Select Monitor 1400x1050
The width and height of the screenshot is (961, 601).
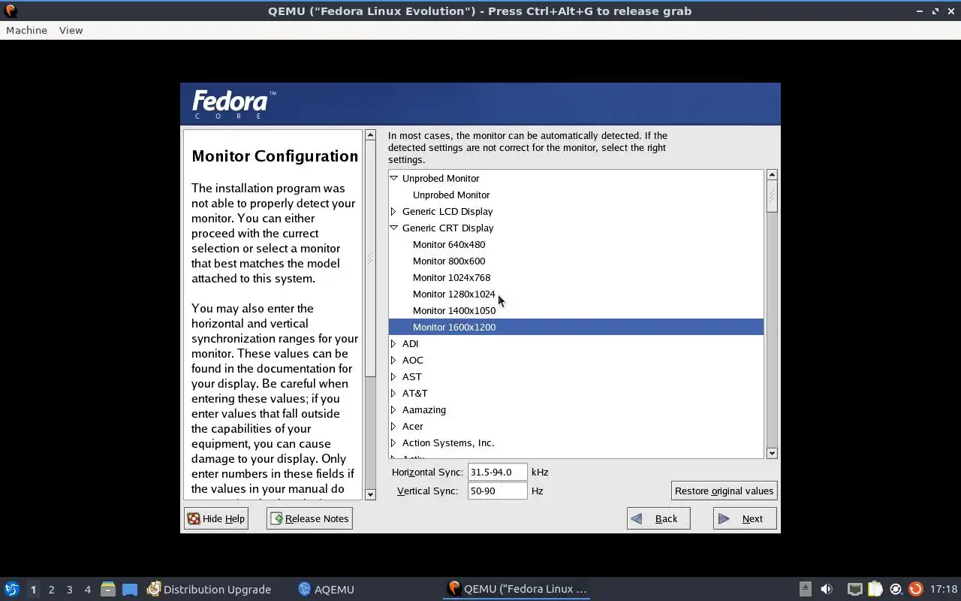pos(454,310)
